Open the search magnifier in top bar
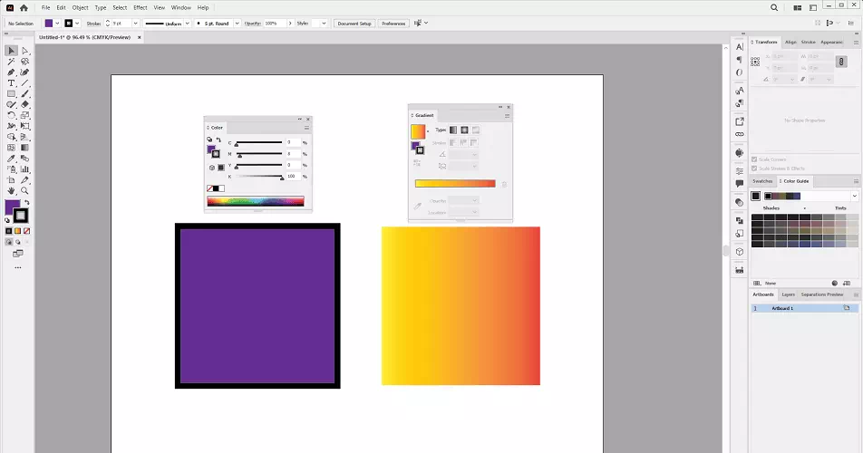 coord(774,7)
